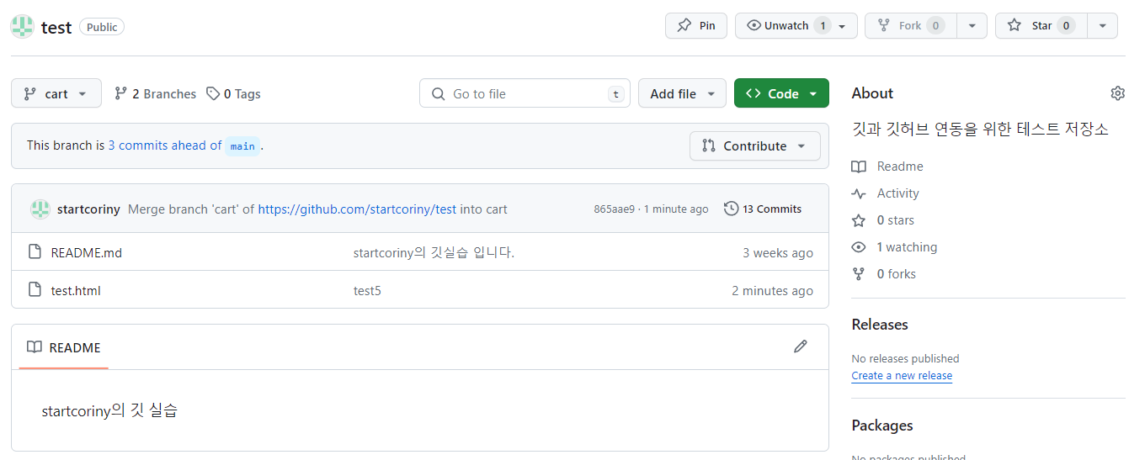Click the repository avatar icon beside test

[x=23, y=26]
